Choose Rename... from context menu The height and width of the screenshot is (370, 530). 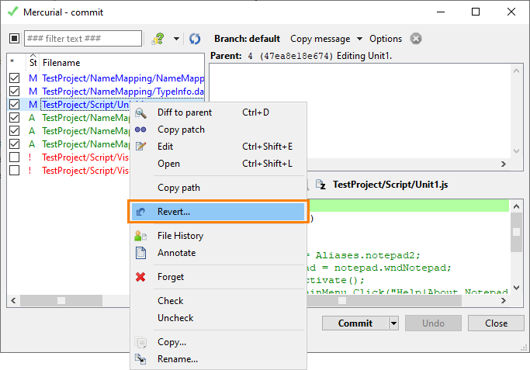tap(218, 359)
